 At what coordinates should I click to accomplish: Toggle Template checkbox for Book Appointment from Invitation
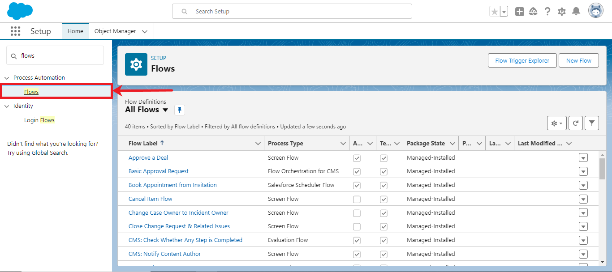tap(384, 185)
